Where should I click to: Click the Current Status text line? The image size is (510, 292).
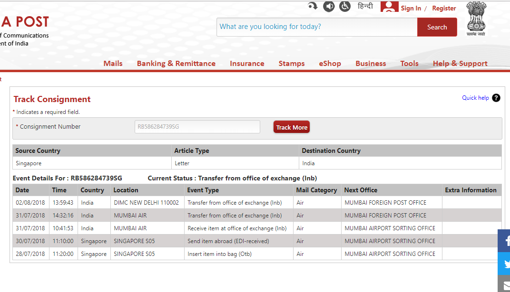232,178
